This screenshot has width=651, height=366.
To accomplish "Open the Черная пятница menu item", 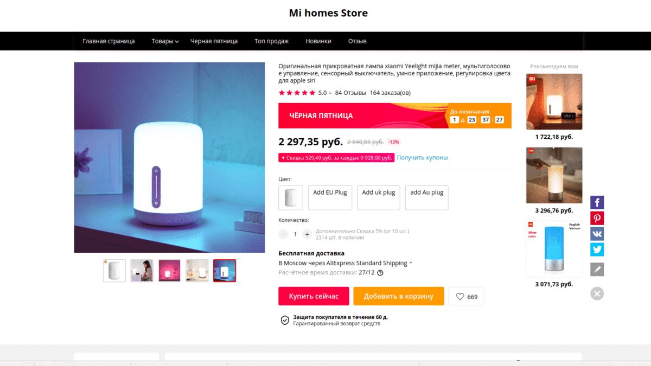I will click(214, 41).
